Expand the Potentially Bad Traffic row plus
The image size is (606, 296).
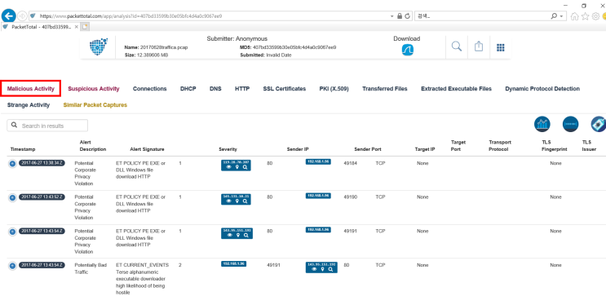pos(12,266)
